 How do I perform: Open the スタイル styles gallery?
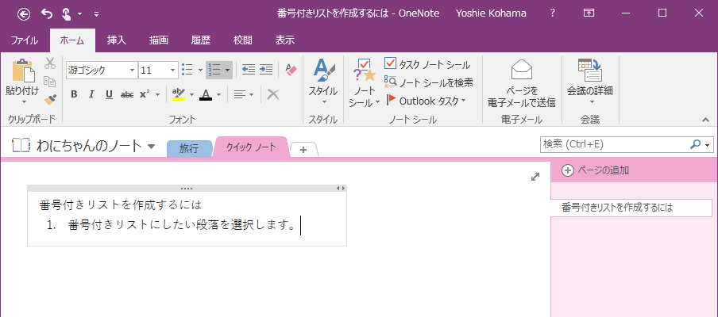point(323,82)
